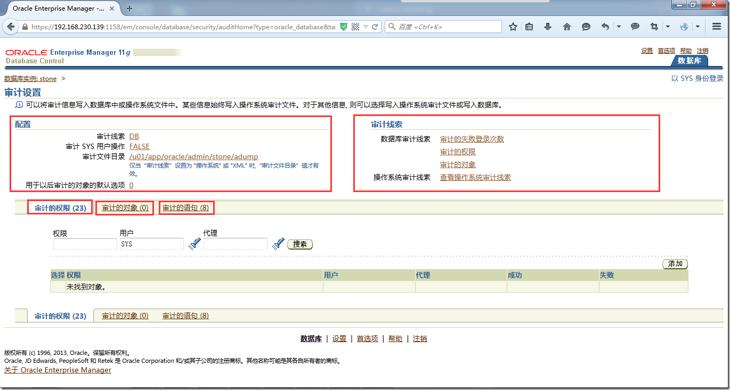Go to the browser home page icon

567,27
